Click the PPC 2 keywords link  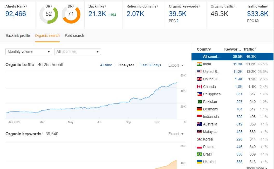177,21
